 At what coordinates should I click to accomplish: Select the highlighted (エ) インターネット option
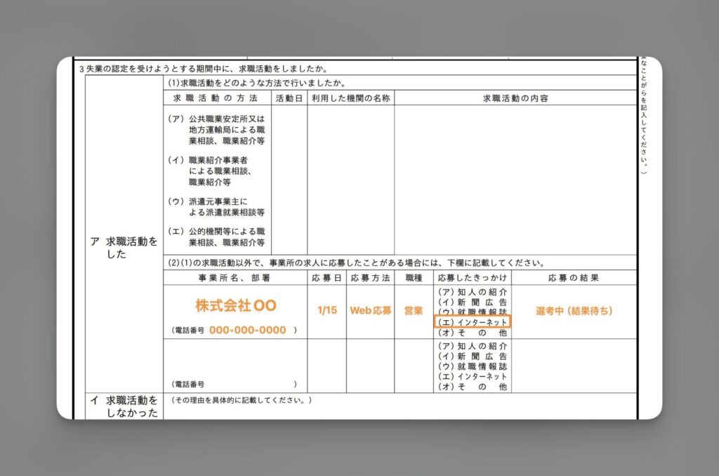471,322
